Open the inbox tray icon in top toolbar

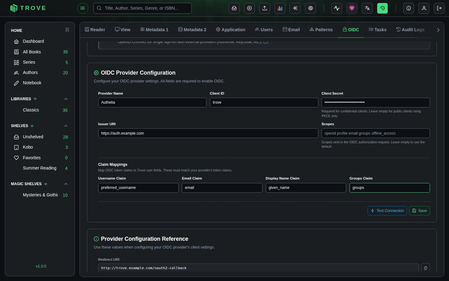tap(234, 8)
